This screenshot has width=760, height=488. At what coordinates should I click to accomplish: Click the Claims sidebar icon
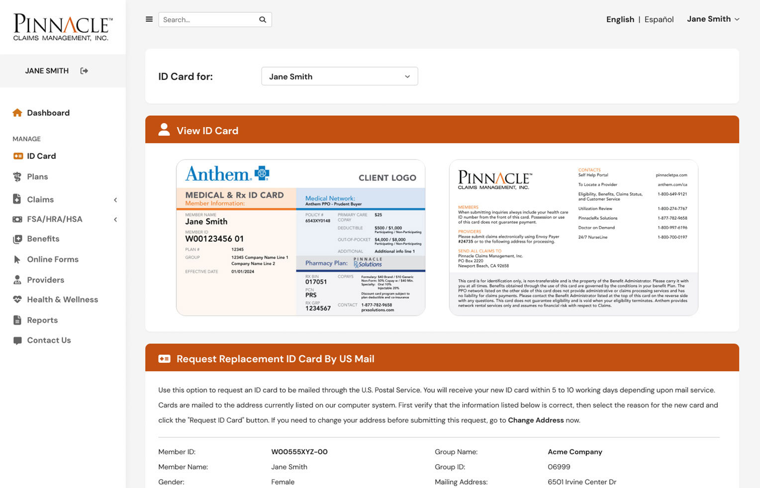coord(17,199)
